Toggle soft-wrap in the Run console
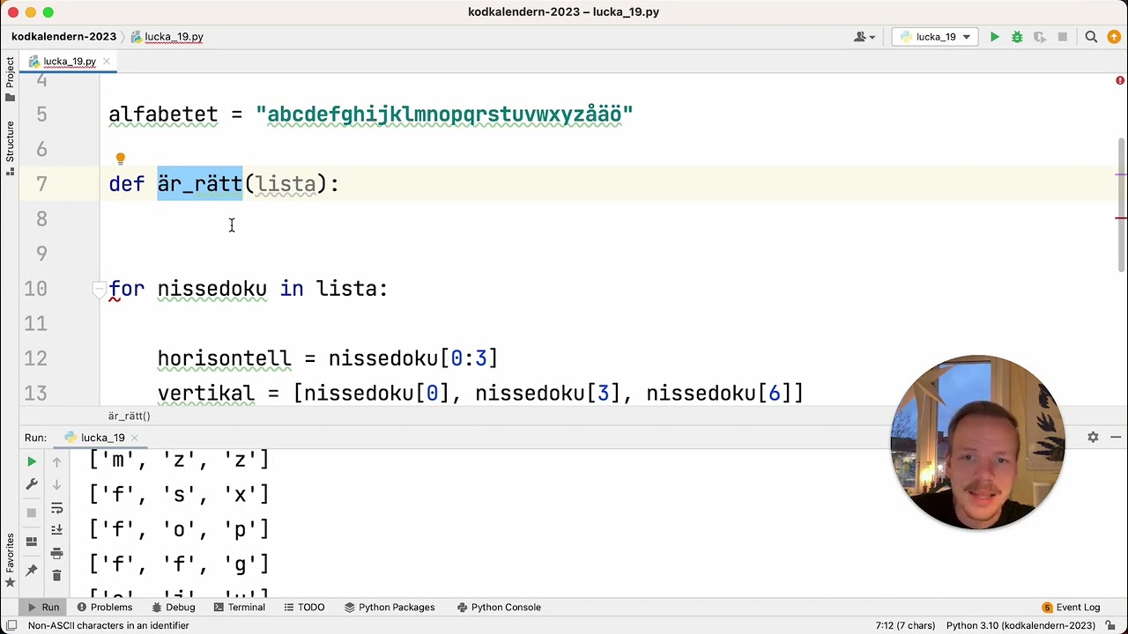The image size is (1128, 634). [56, 508]
